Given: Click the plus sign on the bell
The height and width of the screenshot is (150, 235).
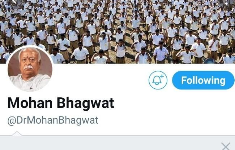Looking at the screenshot, I should point(162,76).
